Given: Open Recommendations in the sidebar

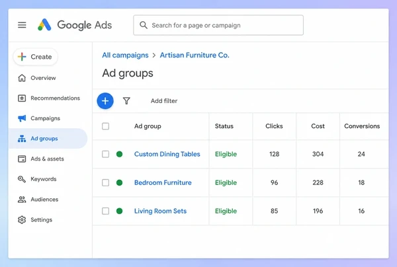Looking at the screenshot, I should (x=55, y=98).
